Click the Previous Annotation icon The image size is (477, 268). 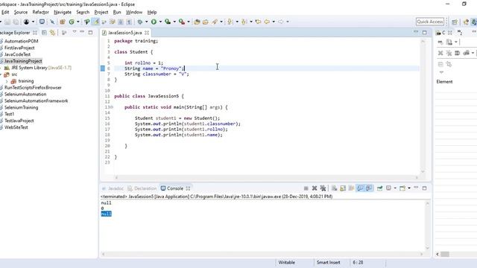(x=244, y=22)
